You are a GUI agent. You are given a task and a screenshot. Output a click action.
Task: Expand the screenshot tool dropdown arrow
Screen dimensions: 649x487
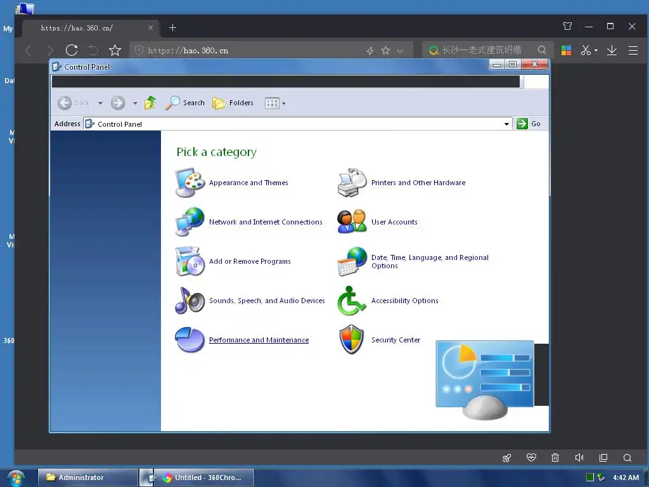pos(596,51)
